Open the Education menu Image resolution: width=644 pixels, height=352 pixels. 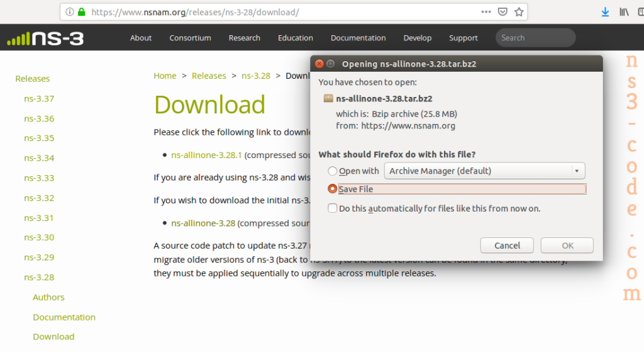296,38
